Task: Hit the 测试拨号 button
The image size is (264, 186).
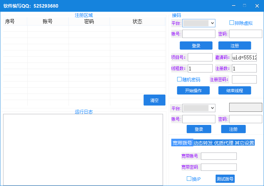Action: click(225, 179)
